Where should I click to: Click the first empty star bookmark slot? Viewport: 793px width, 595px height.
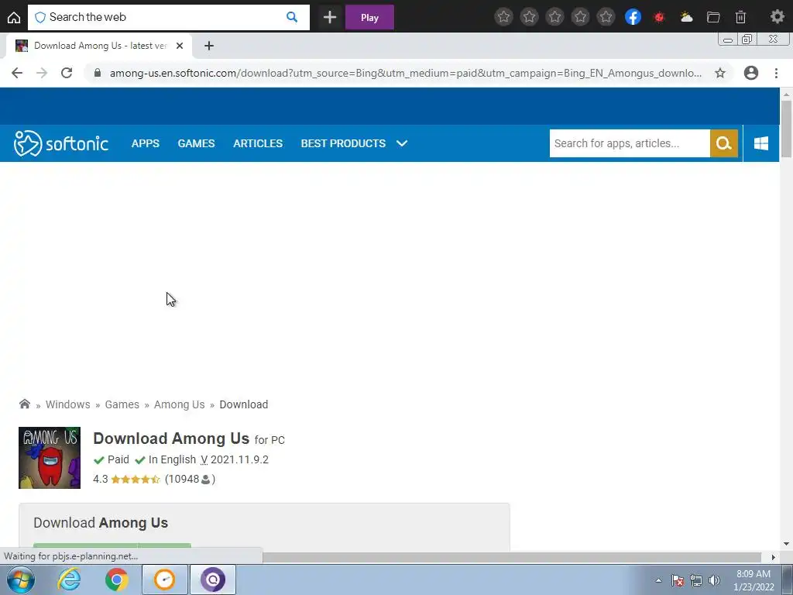tap(503, 17)
